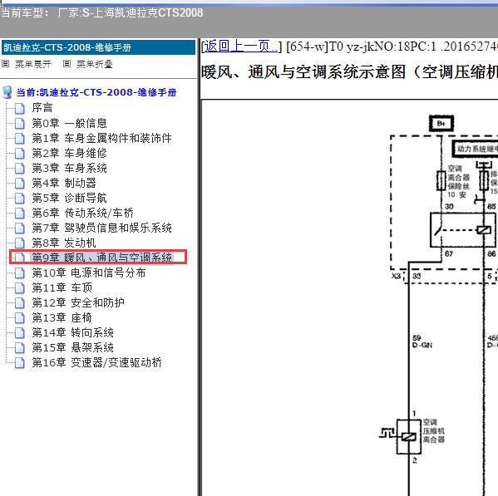Screen dimensions: 498x496
Task: Select 第9章 暖风、通风与空调系统
Action: pyautogui.click(x=101, y=258)
